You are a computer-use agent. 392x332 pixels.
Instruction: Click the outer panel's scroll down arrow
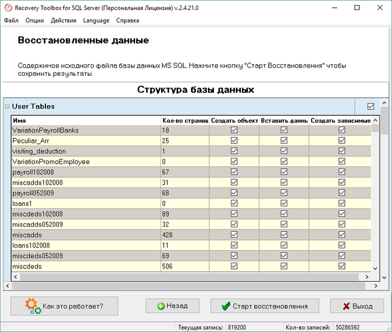coord(384,278)
